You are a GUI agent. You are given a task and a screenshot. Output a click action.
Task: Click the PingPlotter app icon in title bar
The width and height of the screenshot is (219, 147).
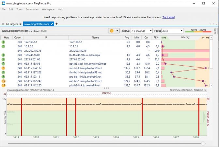click(3, 3)
